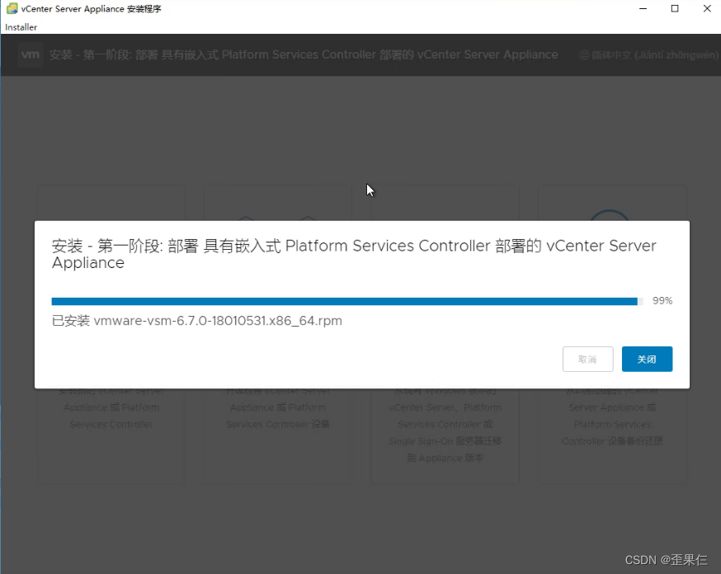Screen dimensions: 721x574
Task: Click the vCenter Server Appliance window icon
Action: 12,8
